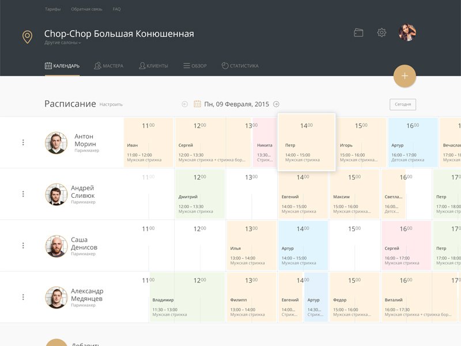Select blue Артур 16:00 appointment
Viewport: 461px width, 346px height.
tap(413, 142)
